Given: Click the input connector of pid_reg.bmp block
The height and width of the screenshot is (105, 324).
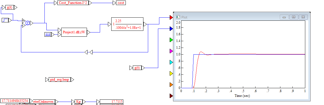Looking at the screenshot, I should point(47,80).
